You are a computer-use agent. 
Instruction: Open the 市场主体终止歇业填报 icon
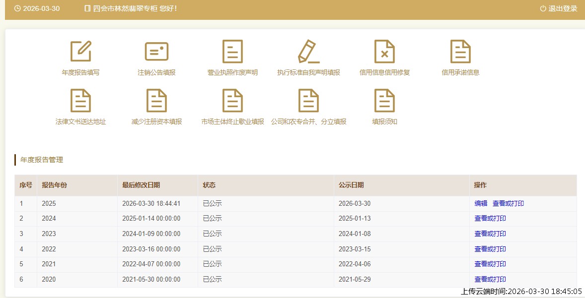232,101
